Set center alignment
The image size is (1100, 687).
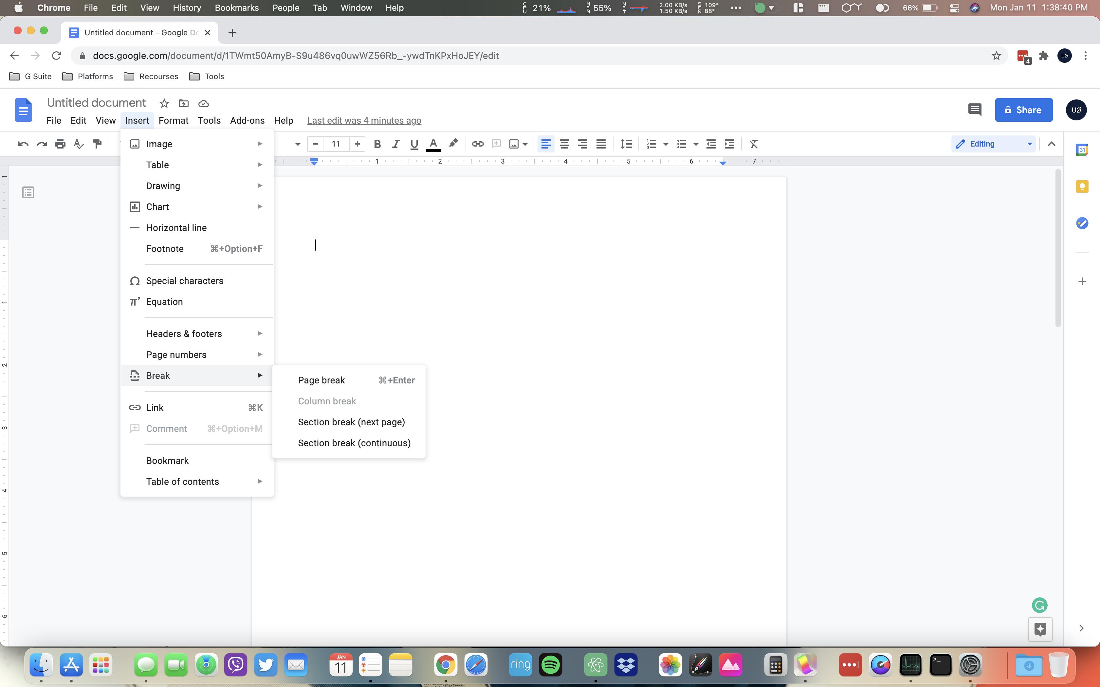(564, 144)
